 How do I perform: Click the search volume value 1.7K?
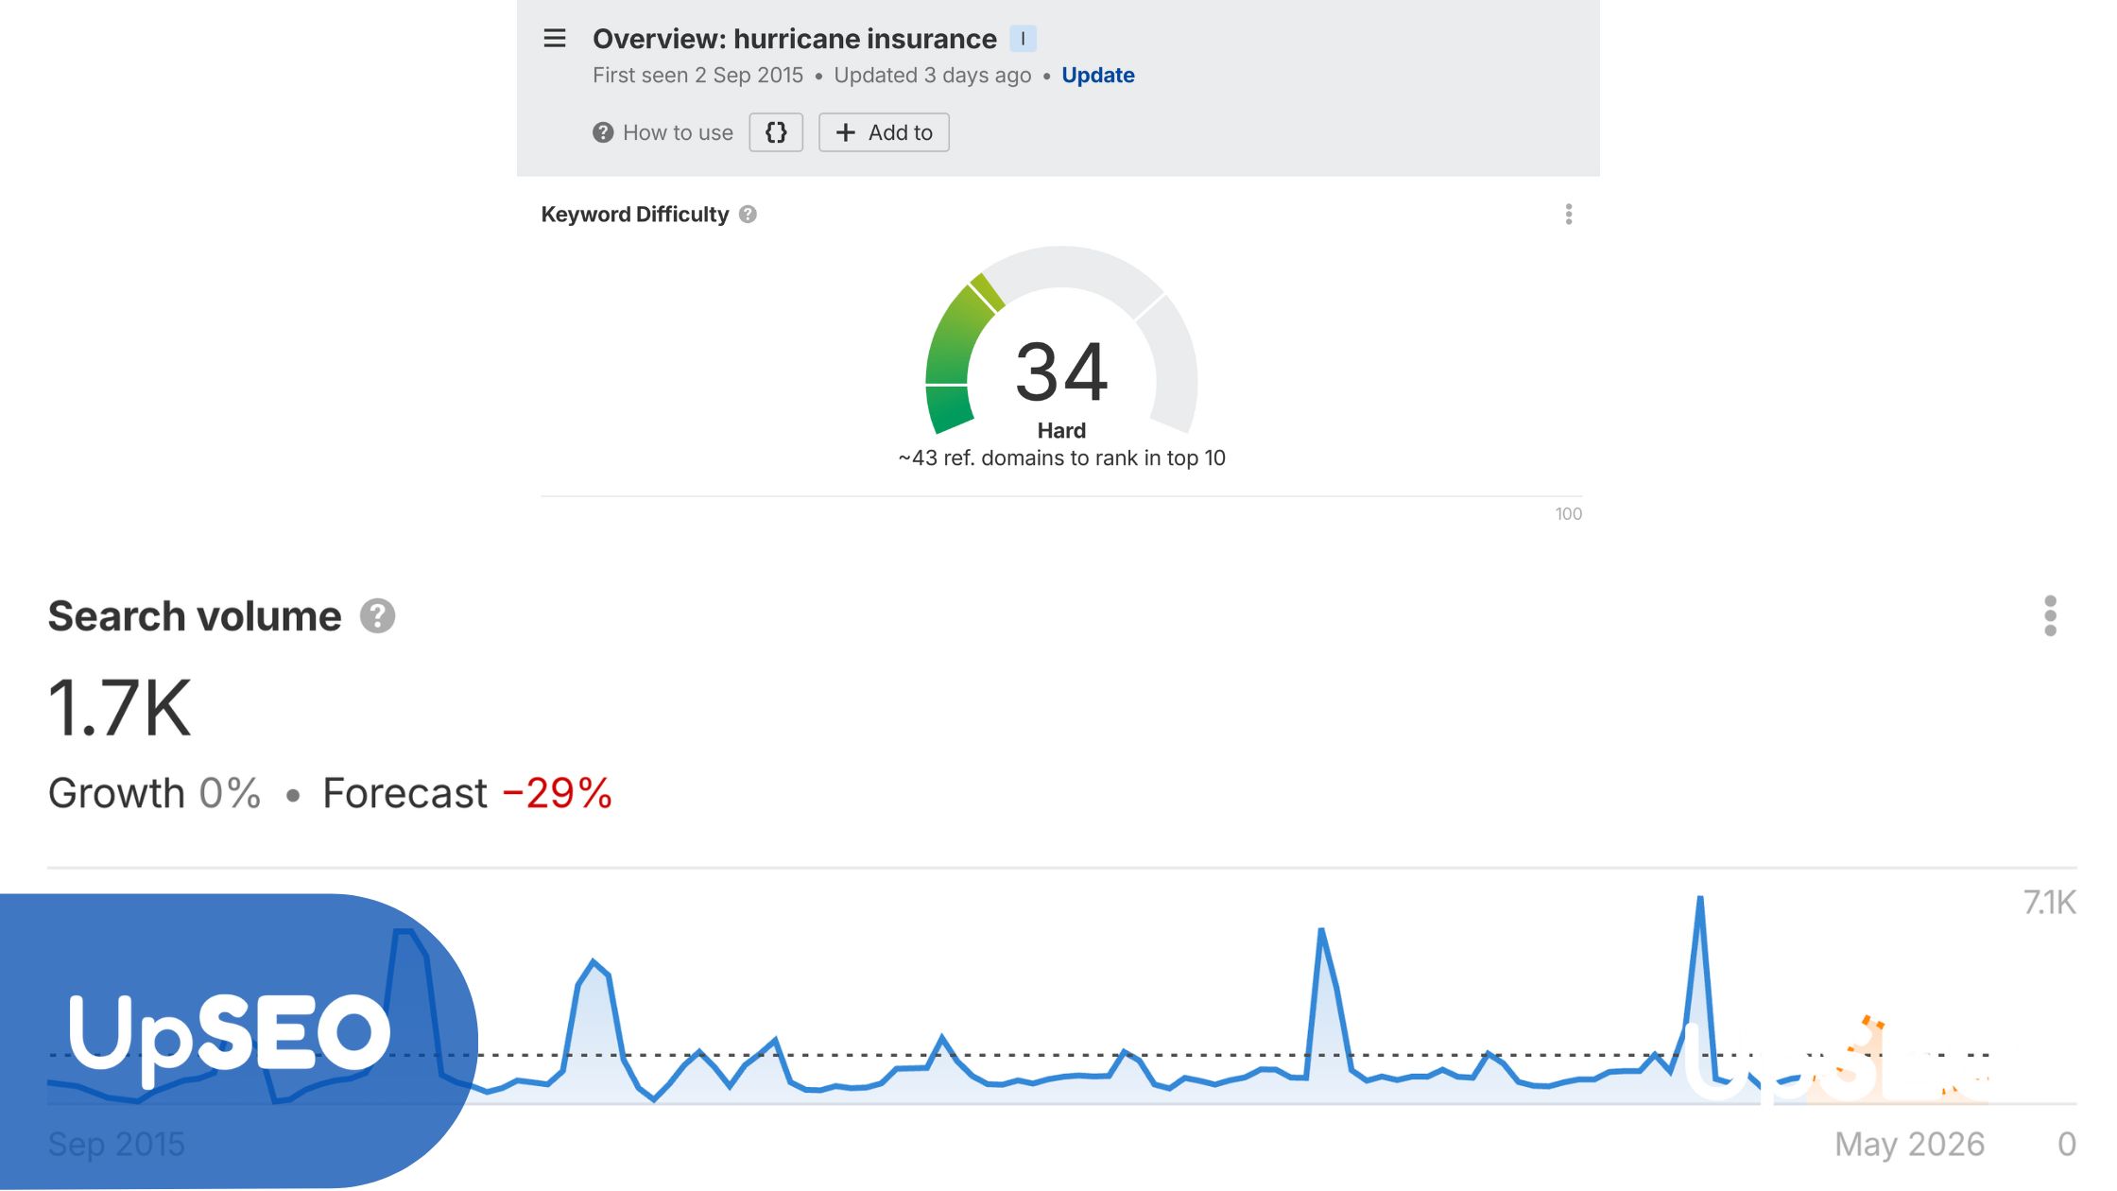point(120,708)
